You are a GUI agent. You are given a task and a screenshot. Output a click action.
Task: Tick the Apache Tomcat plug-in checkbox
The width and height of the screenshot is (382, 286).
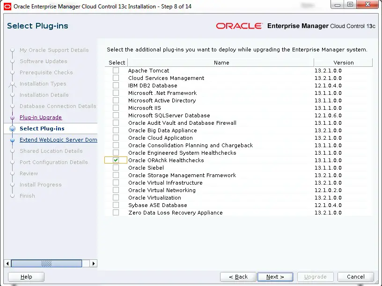click(116, 71)
